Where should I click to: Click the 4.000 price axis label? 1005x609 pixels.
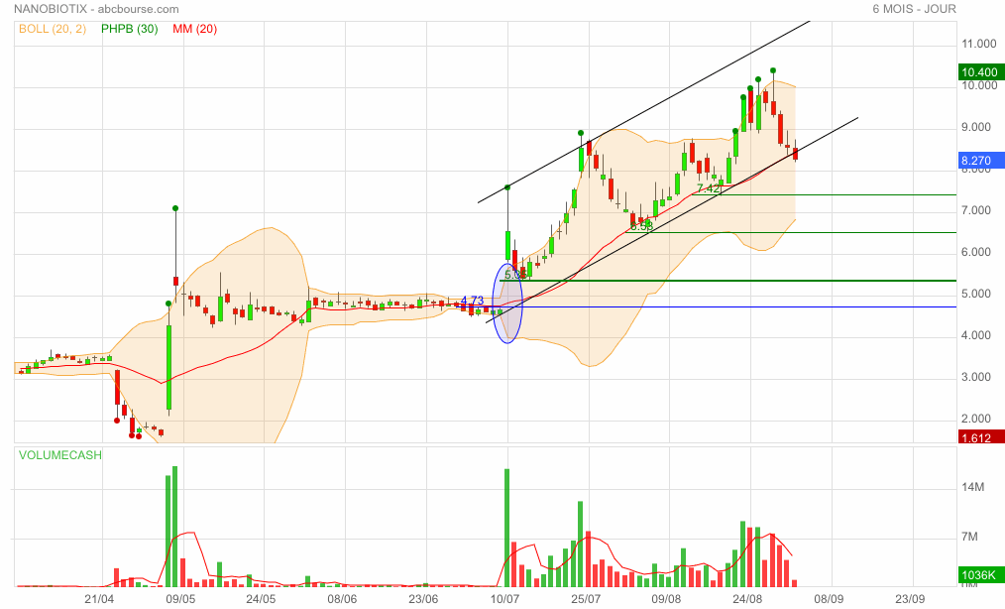(976, 336)
